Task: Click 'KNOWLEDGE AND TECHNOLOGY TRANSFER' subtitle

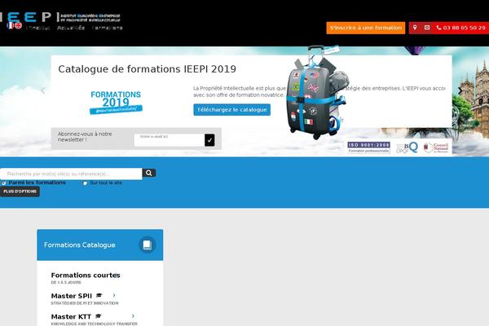Action: click(x=94, y=324)
